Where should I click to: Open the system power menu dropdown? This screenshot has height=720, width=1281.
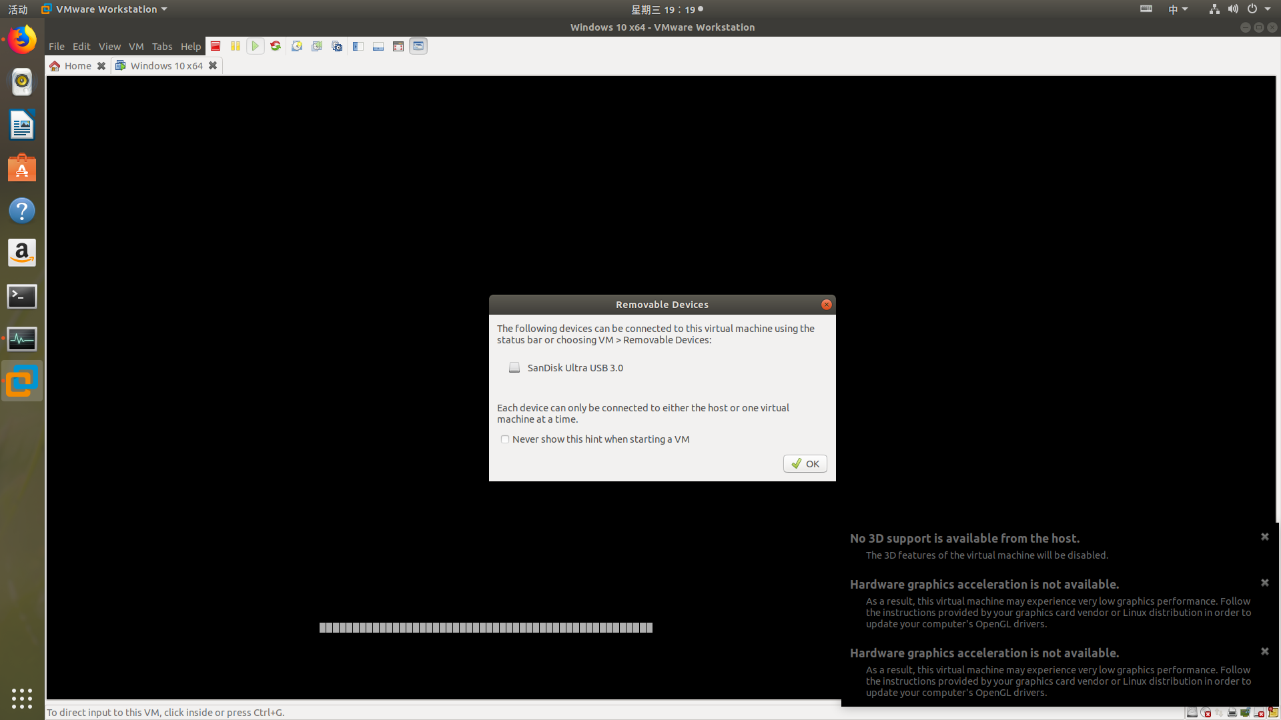tap(1259, 9)
